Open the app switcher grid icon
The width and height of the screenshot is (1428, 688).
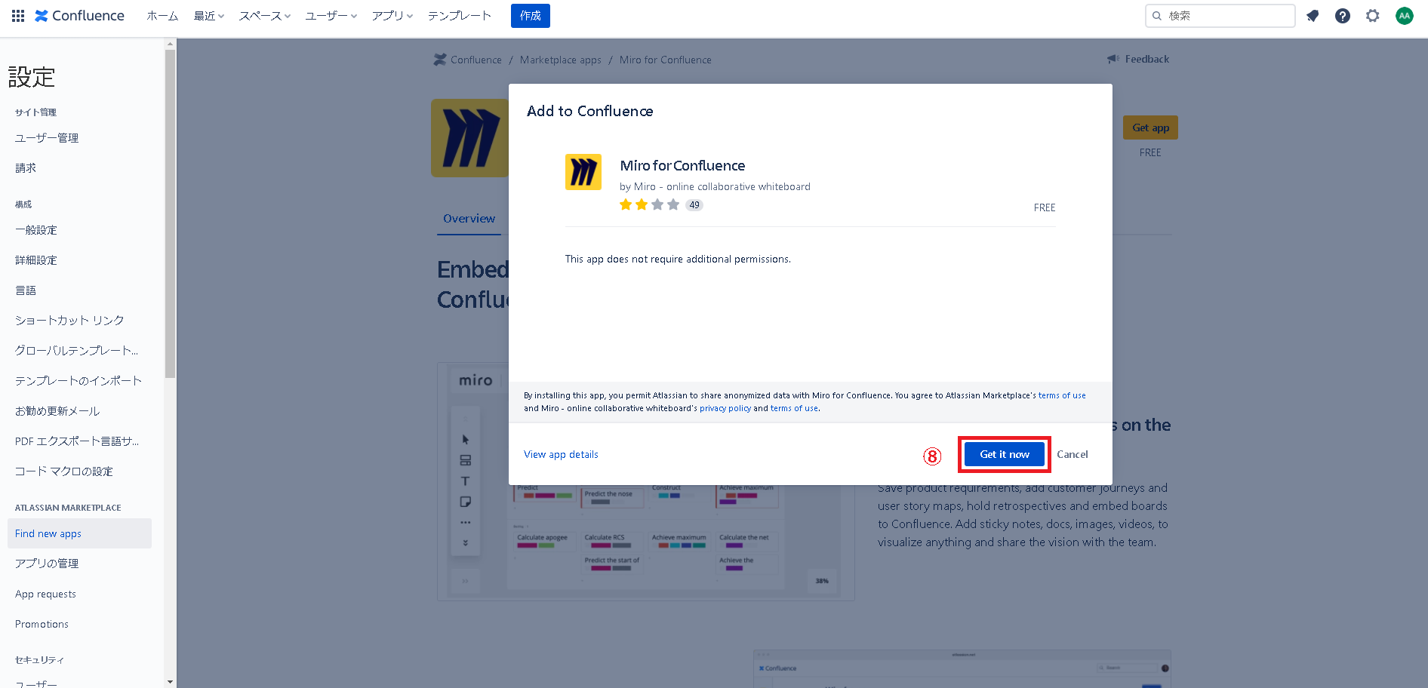[18, 16]
